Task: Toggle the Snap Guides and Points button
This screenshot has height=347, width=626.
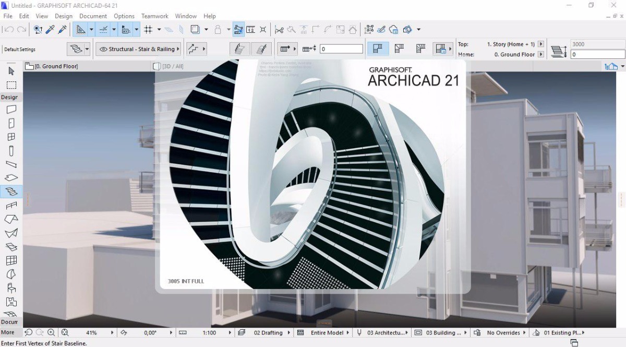Action: (103, 30)
